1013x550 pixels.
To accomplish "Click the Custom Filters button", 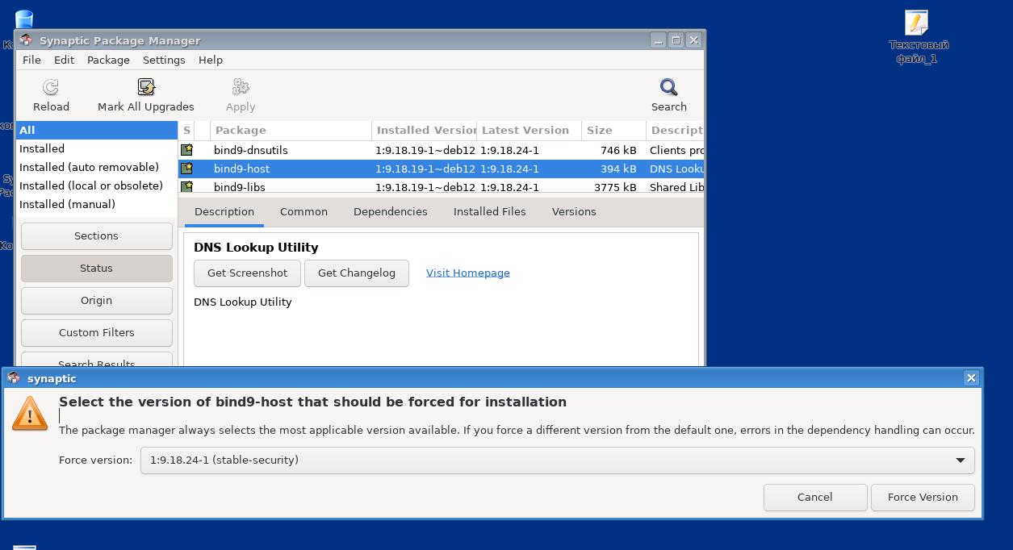I will (x=96, y=332).
